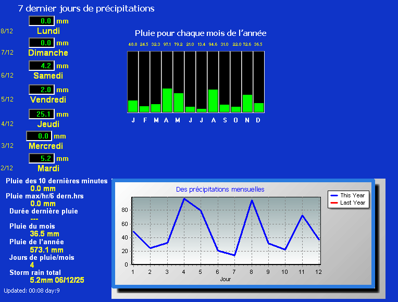Click the Lundi rainfall value box
The image size is (398, 302).
pyautogui.click(x=42, y=21)
